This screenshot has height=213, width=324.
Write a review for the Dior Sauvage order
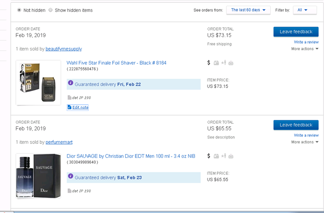point(306,135)
